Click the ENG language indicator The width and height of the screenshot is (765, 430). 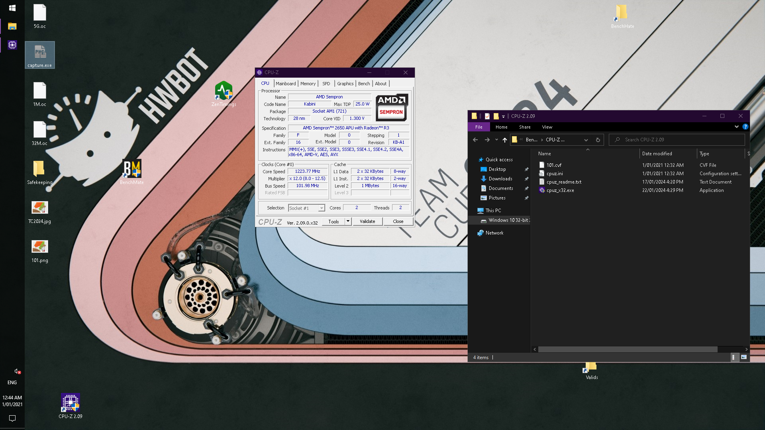(12, 382)
